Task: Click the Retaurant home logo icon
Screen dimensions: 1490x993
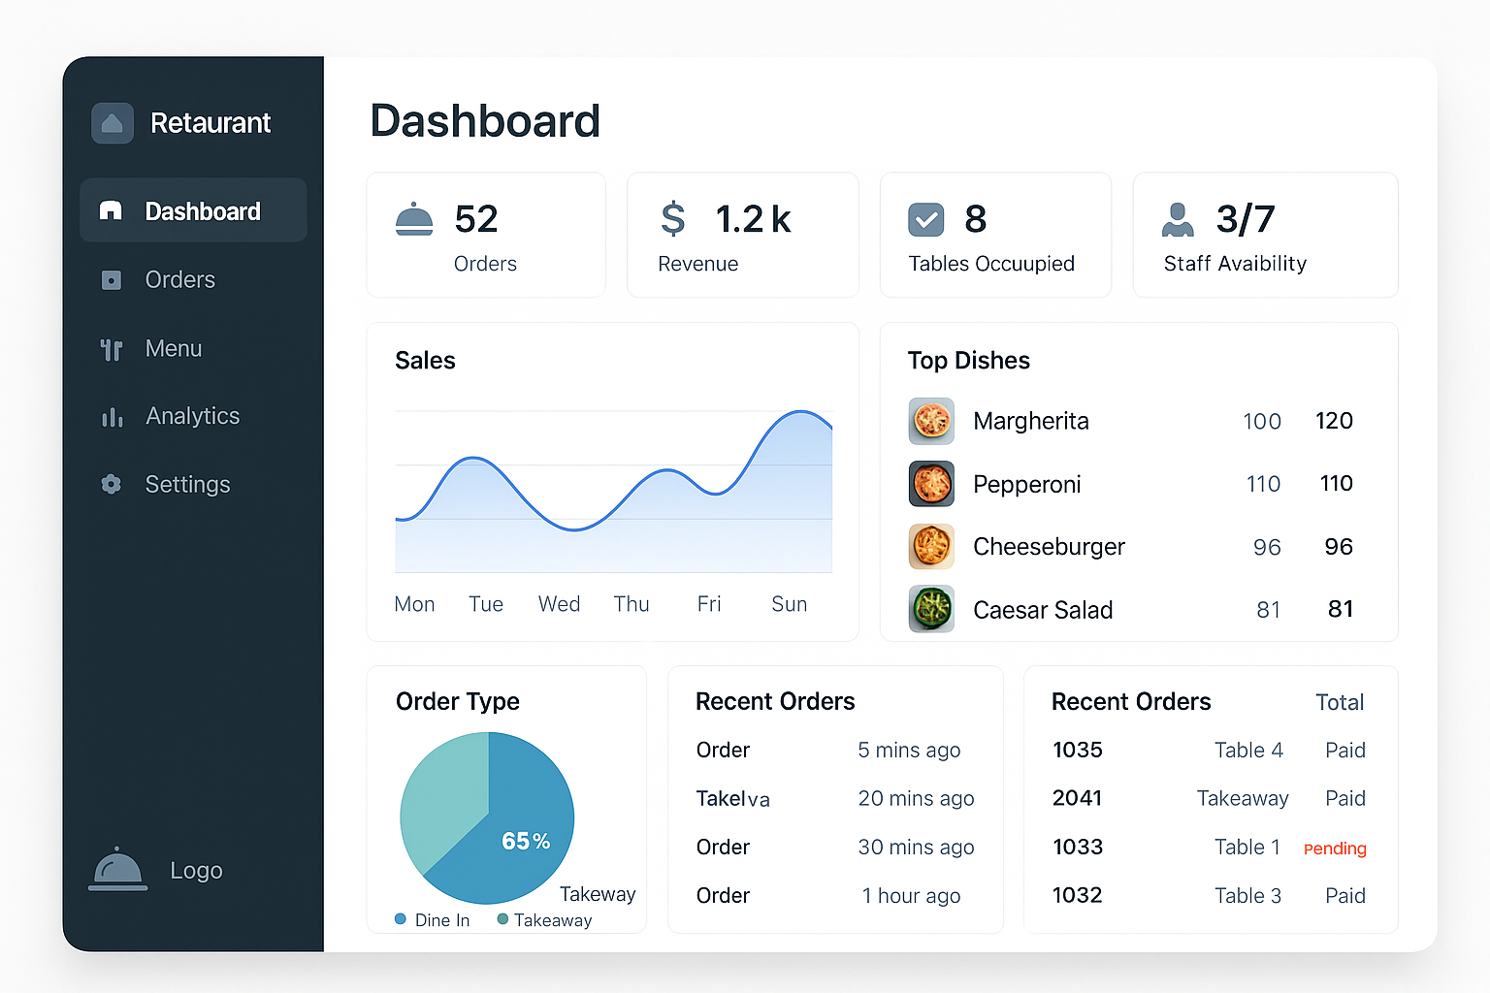Action: click(x=113, y=123)
